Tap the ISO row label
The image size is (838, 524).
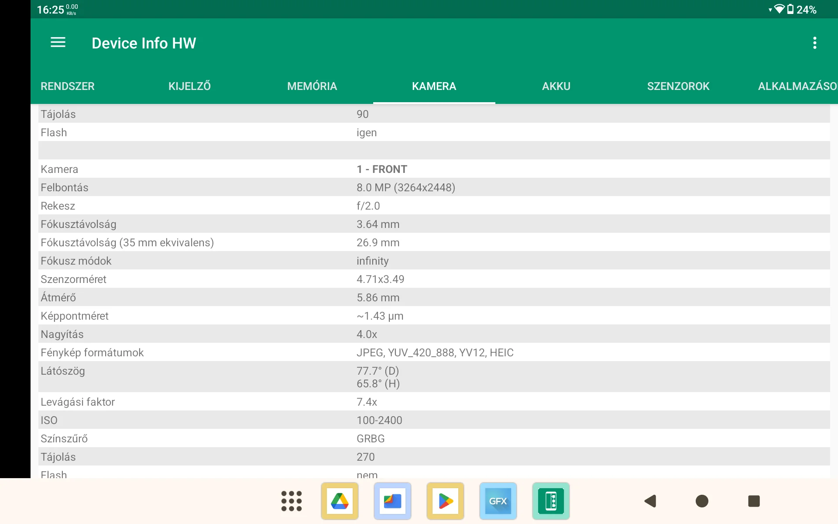[x=49, y=420]
